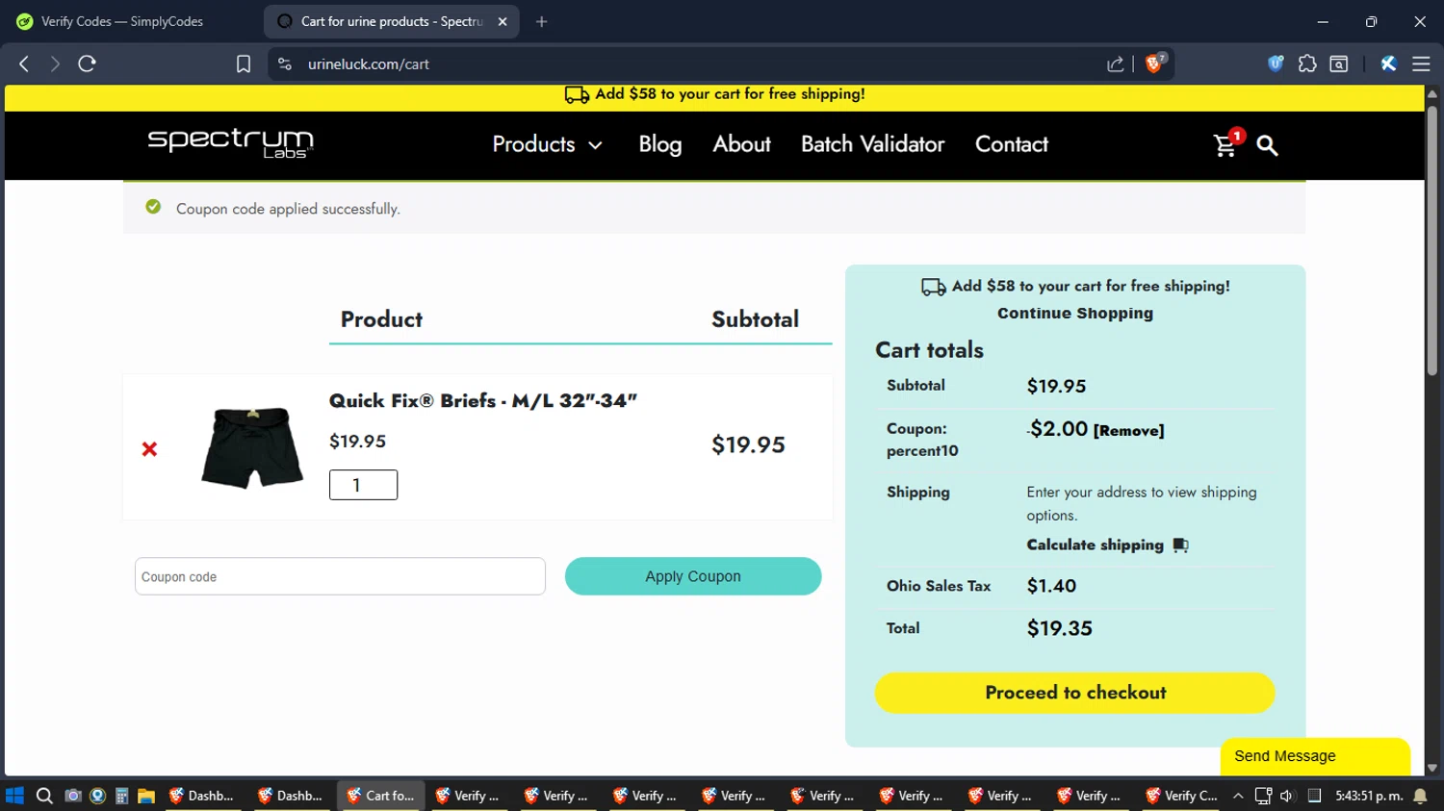
Task: Click the volume speaker tray icon
Action: (x=1288, y=796)
